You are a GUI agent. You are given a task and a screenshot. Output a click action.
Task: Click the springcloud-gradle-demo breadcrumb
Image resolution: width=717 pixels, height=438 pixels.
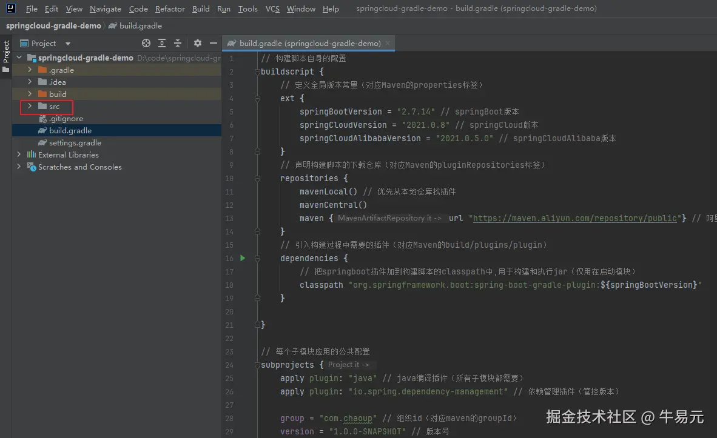[x=53, y=25]
